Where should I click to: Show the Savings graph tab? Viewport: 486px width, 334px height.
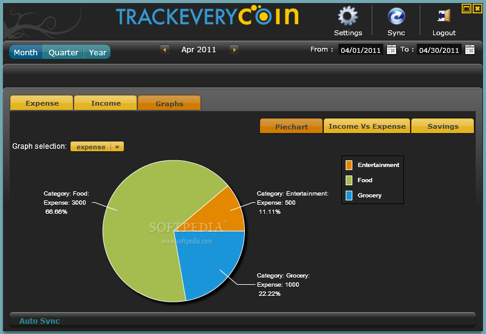click(x=443, y=126)
